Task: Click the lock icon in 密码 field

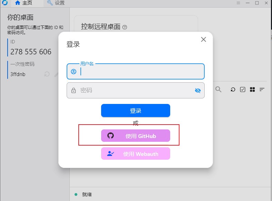Action: click(74, 91)
